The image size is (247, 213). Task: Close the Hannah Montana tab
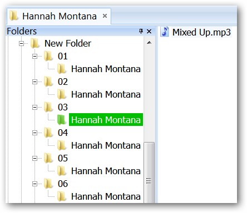click(105, 16)
